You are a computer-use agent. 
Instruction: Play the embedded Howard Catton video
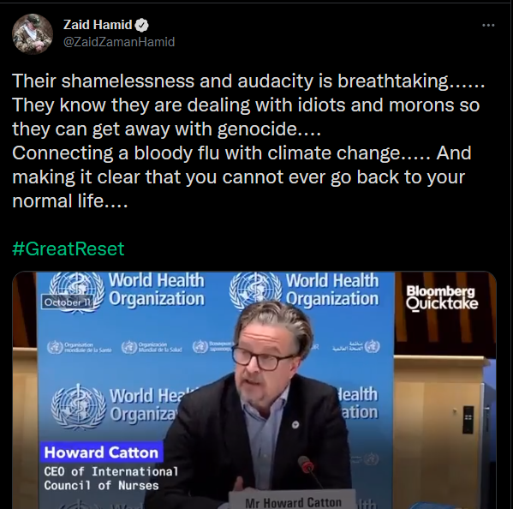coord(254,390)
